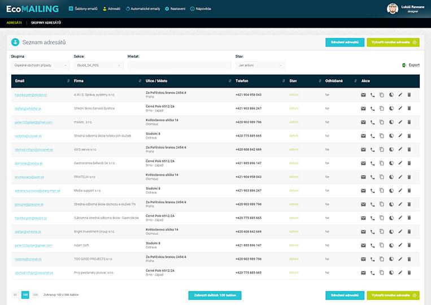Image resolution: width=431 pixels, height=305 pixels.
Task: Go to the Automatické emaily menu
Action: (x=143, y=9)
